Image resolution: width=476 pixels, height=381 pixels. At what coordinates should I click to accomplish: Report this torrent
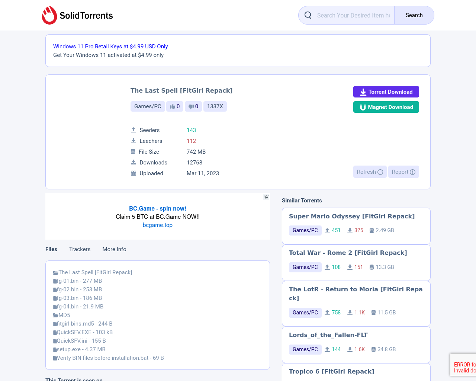404,172
